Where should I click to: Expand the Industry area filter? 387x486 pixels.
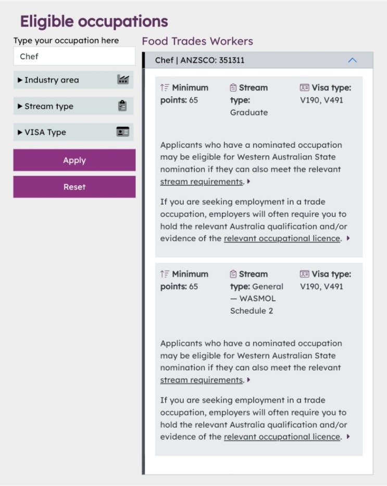click(73, 80)
